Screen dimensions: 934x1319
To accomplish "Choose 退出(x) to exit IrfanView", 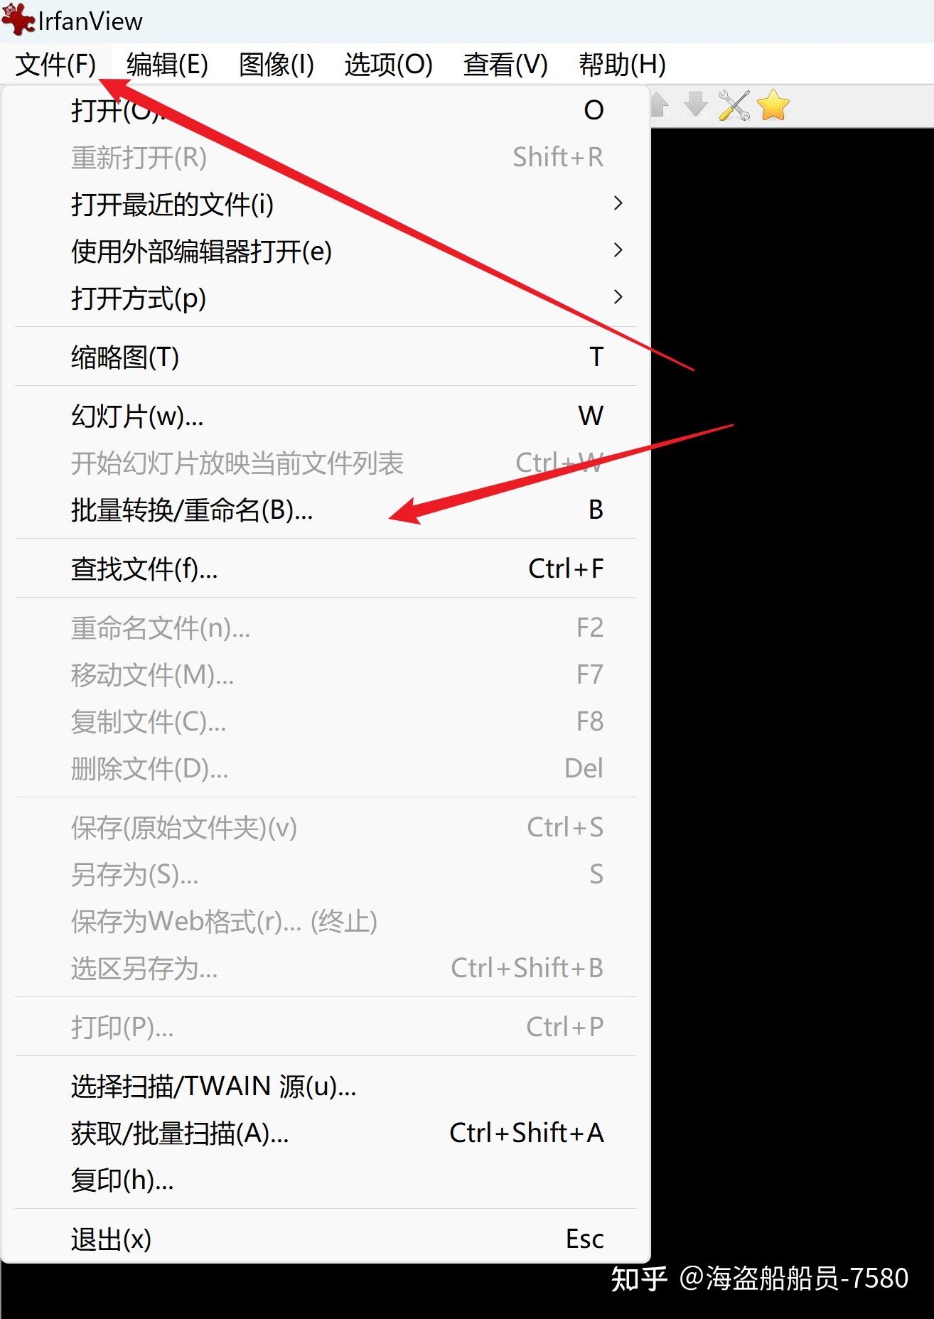I will [x=326, y=1239].
